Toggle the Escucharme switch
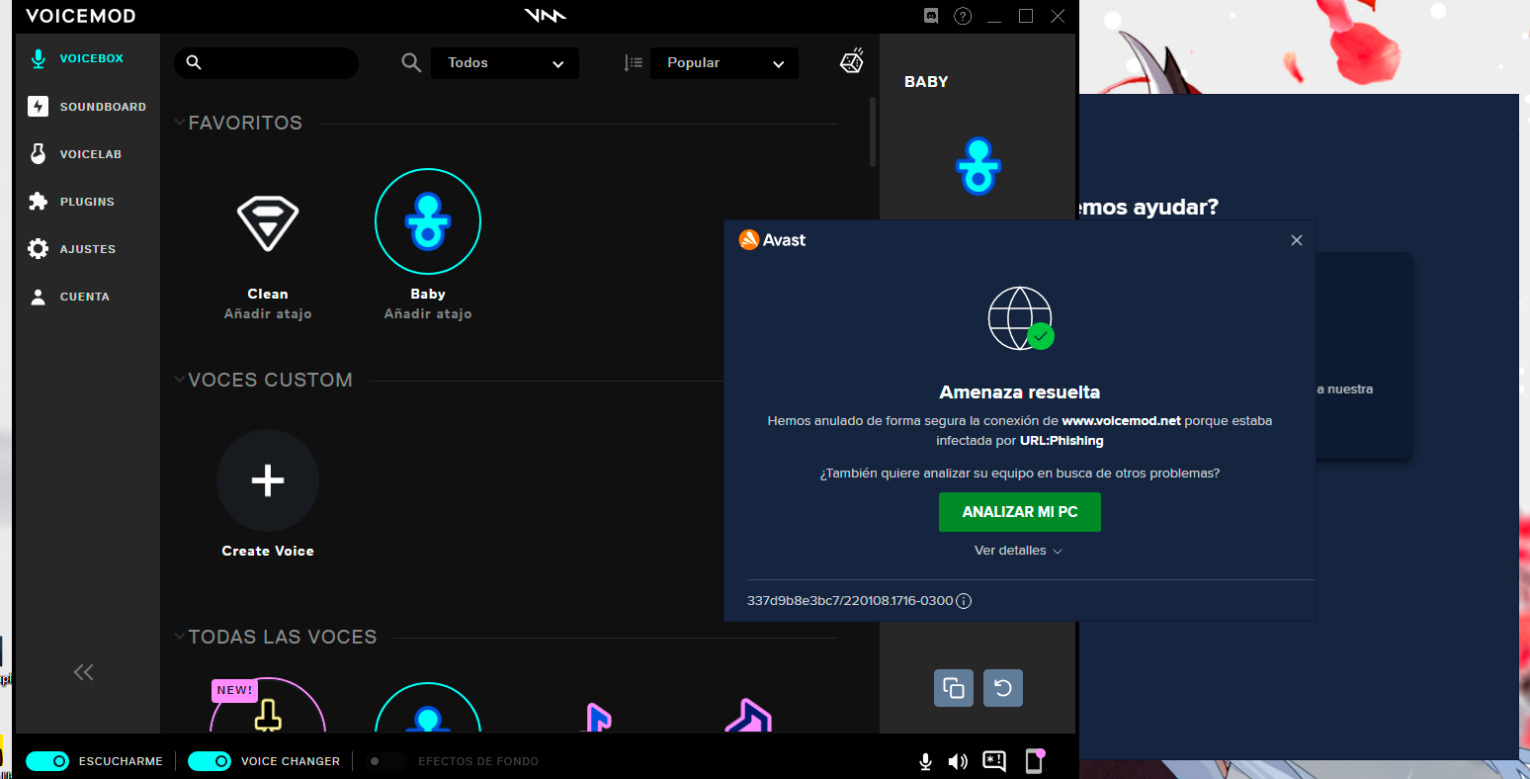 coord(47,761)
